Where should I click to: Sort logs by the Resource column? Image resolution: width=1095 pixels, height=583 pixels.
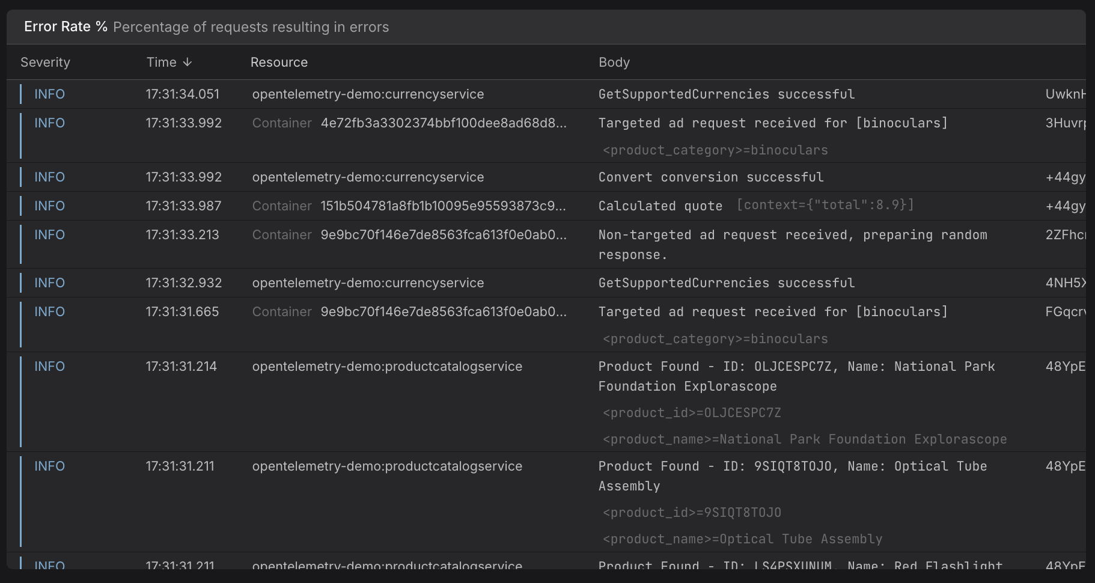(x=279, y=62)
